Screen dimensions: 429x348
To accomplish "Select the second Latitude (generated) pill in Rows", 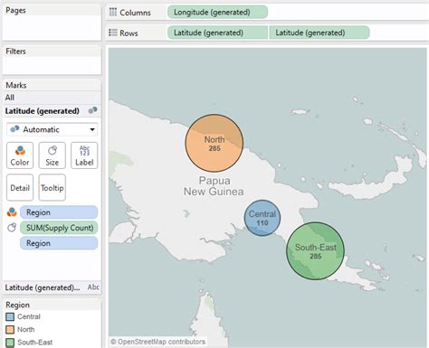I will (x=319, y=33).
